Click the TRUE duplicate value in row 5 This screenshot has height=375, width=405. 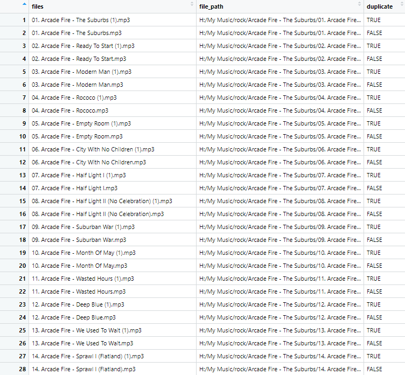pos(373,72)
